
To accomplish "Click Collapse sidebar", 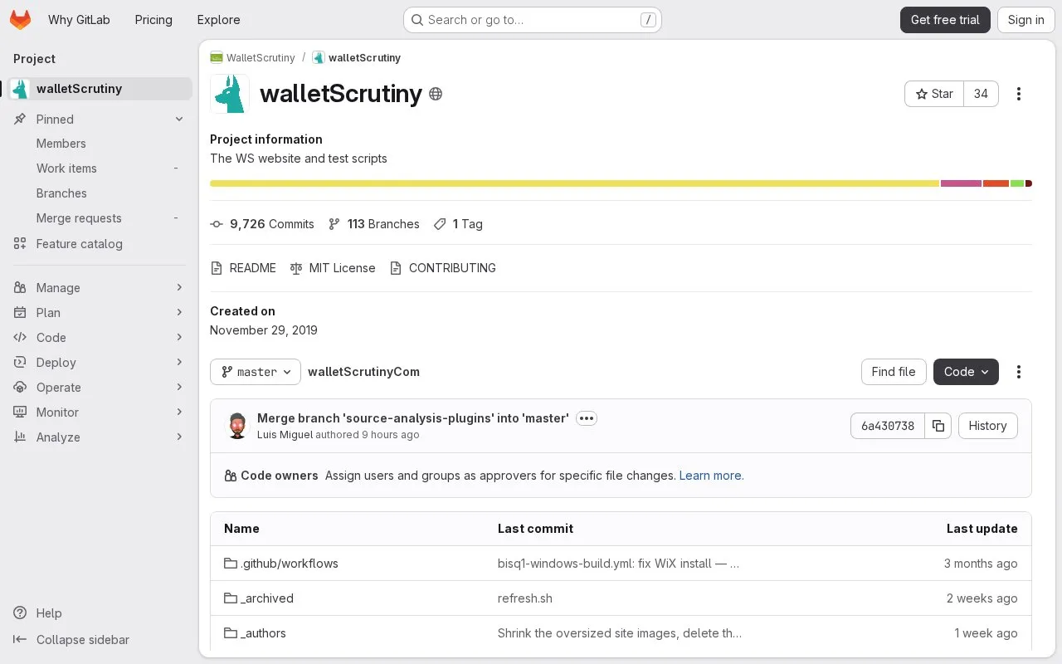I will [71, 640].
